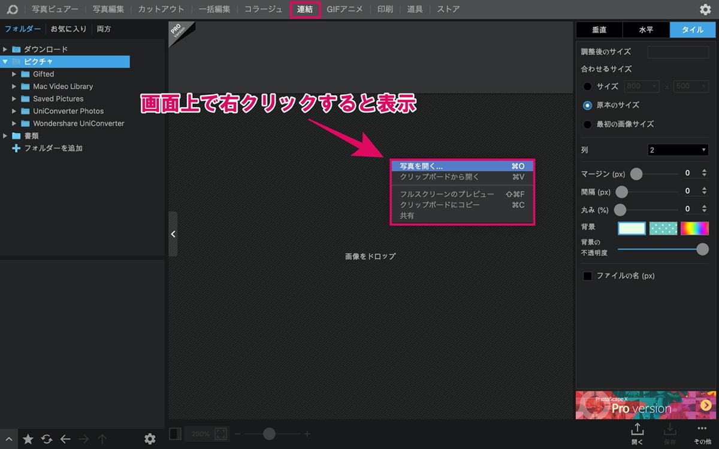This screenshot has width=719, height=449.
Task: Open the カットアウト tab
Action: 161,9
